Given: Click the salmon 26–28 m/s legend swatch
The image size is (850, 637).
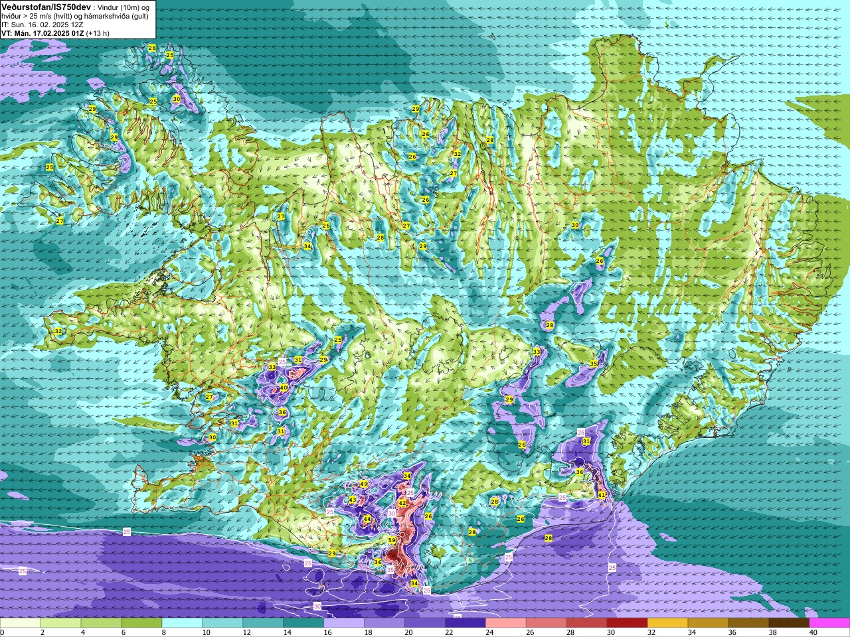Looking at the screenshot, I should pyautogui.click(x=547, y=623).
